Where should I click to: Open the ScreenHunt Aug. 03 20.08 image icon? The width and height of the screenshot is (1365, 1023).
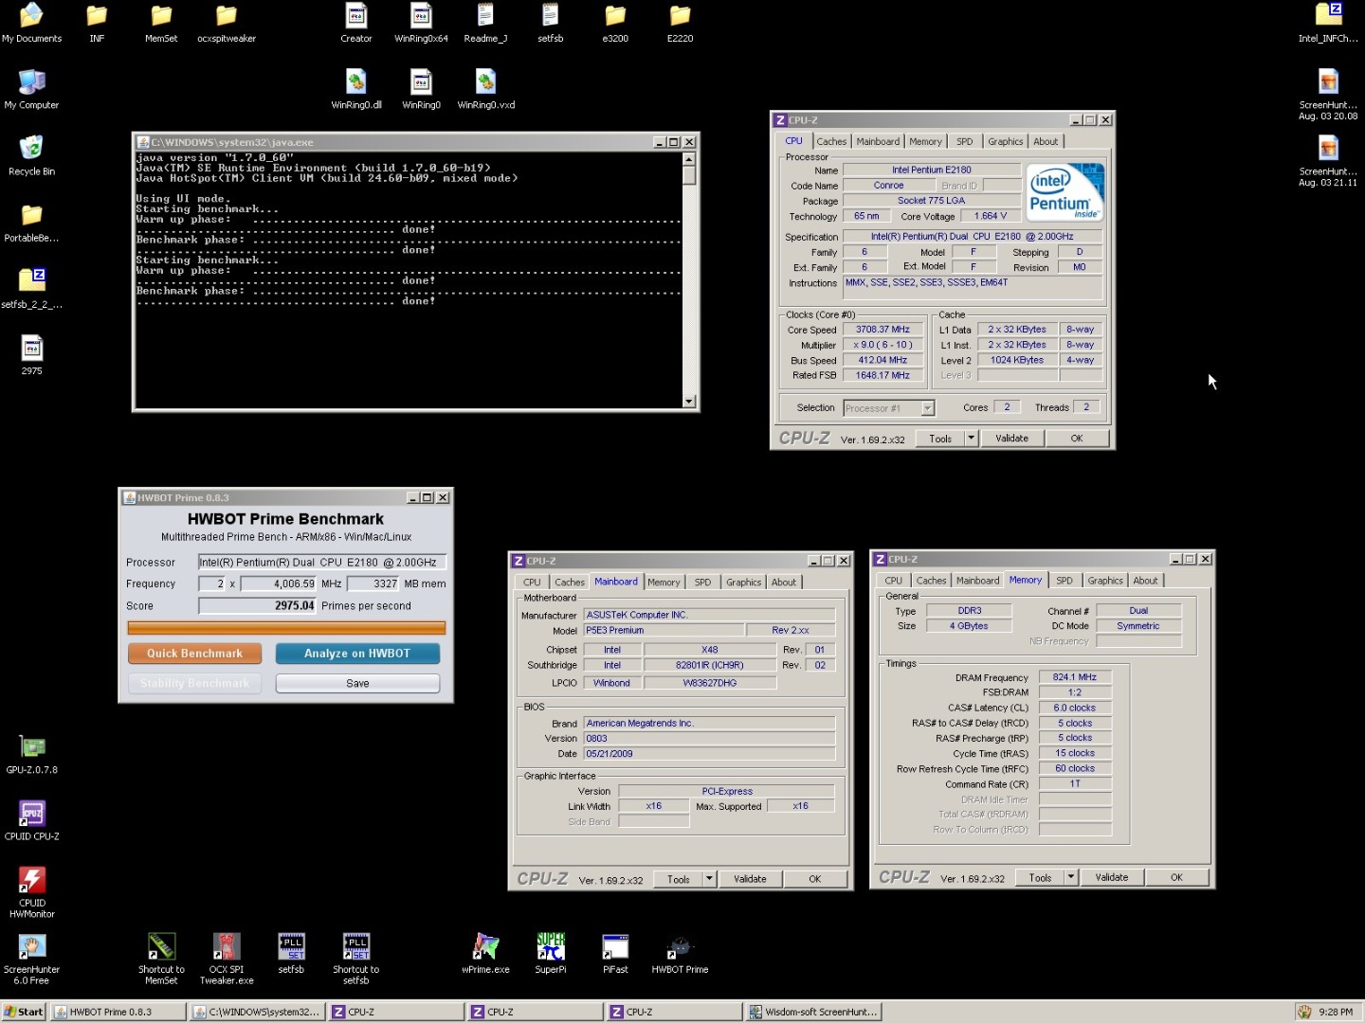[x=1328, y=95]
